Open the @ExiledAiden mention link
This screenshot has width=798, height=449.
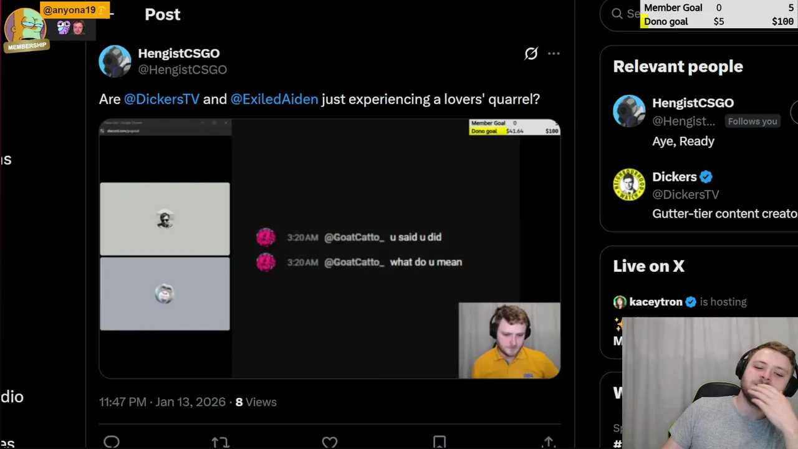tap(274, 99)
